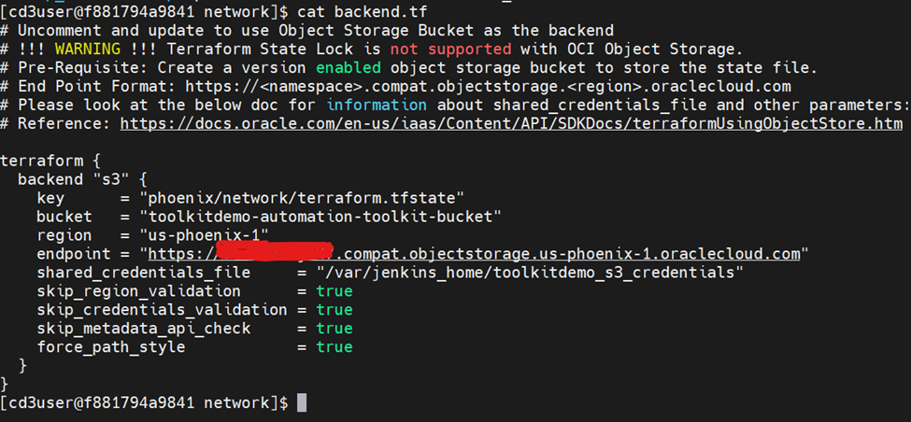Click the green 'enabled' word
The height and width of the screenshot is (422, 911).
[x=349, y=67]
